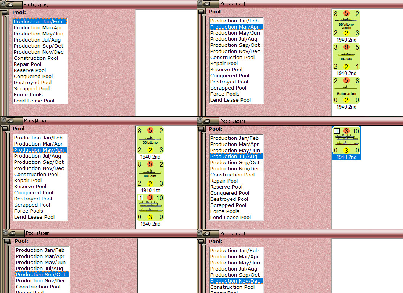The height and width of the screenshot is (293, 403).
Task: Pick Production Sep/Oct in the Nov/Dec-highlighted window
Action: click(236, 275)
